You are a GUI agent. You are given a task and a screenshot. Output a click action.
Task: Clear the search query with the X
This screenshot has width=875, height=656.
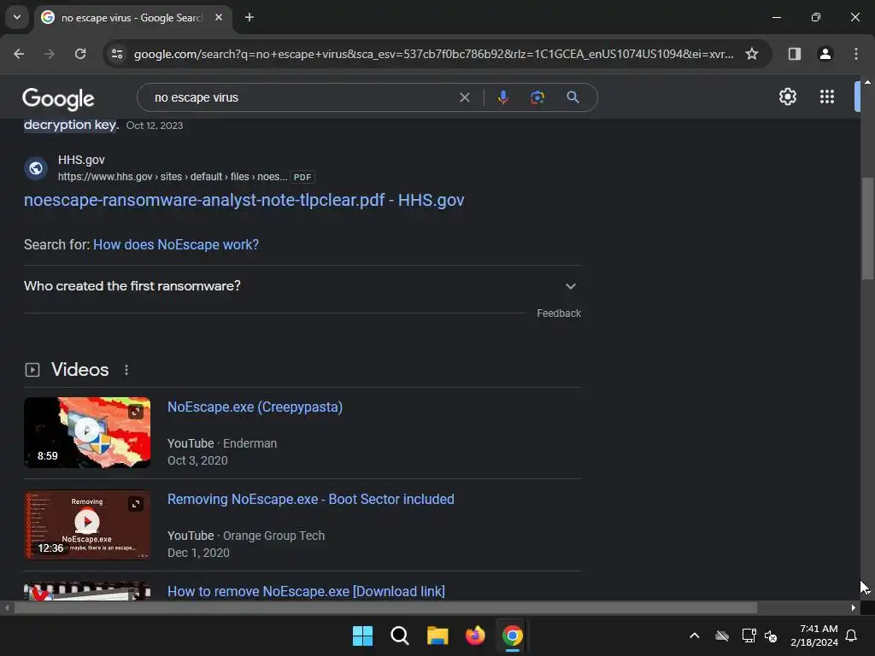[464, 97]
